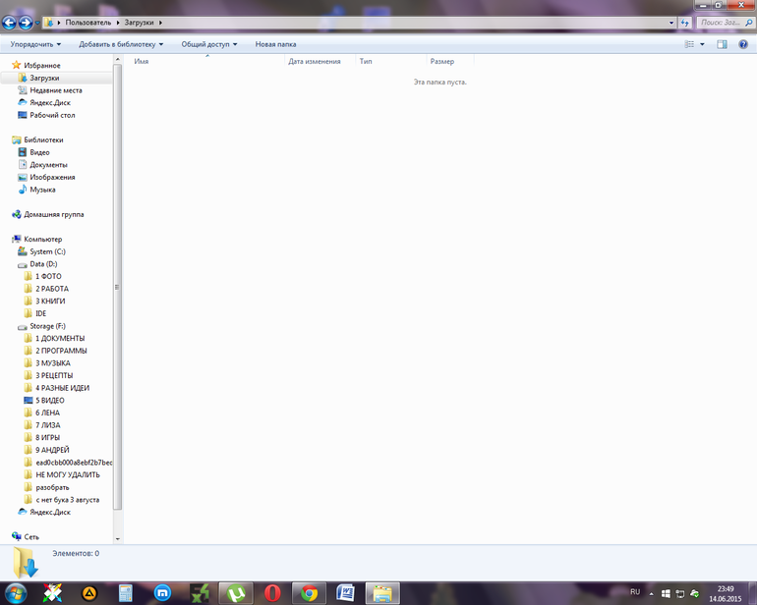This screenshot has height=605, width=757.
Task: Open folder 2 РАБОТА
Action: pos(52,289)
